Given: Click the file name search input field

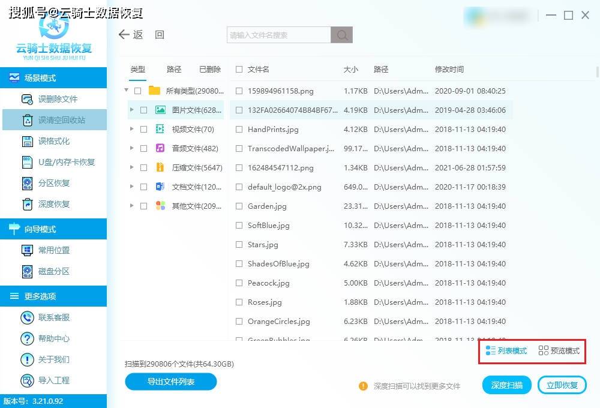Looking at the screenshot, I should (x=279, y=35).
